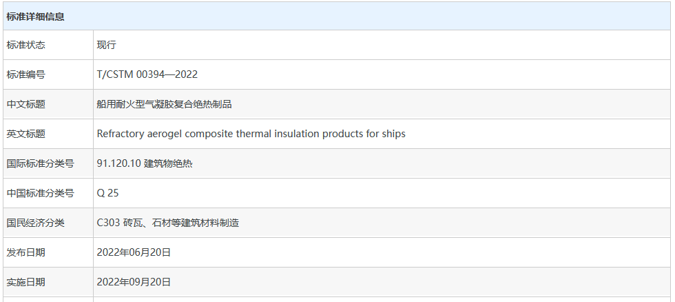Select the English title starting with Refractory aerogel

click(x=251, y=134)
